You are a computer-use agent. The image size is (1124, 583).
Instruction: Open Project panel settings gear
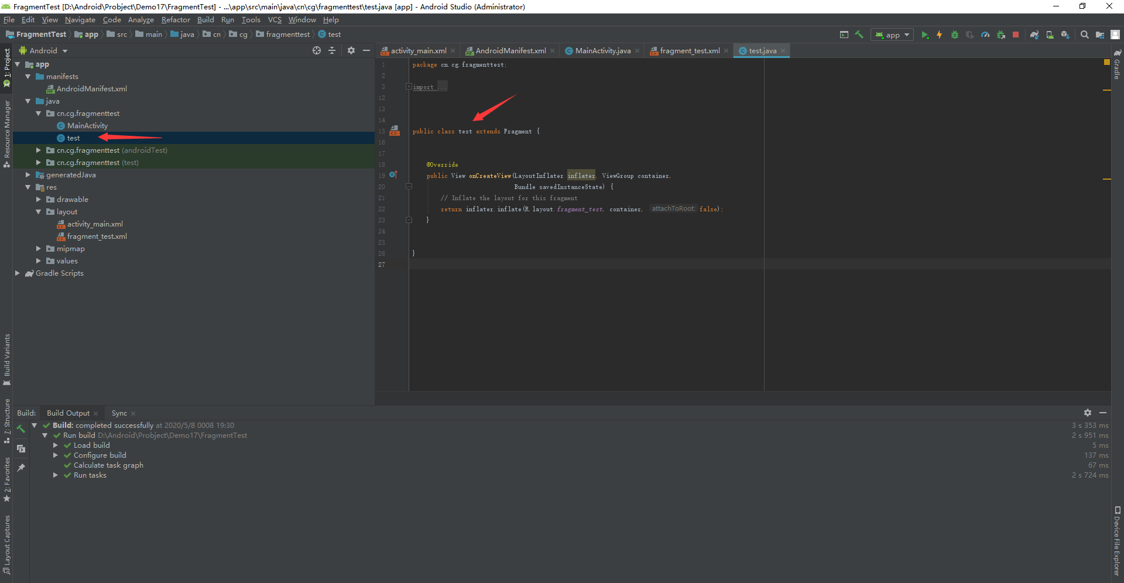pyautogui.click(x=351, y=51)
